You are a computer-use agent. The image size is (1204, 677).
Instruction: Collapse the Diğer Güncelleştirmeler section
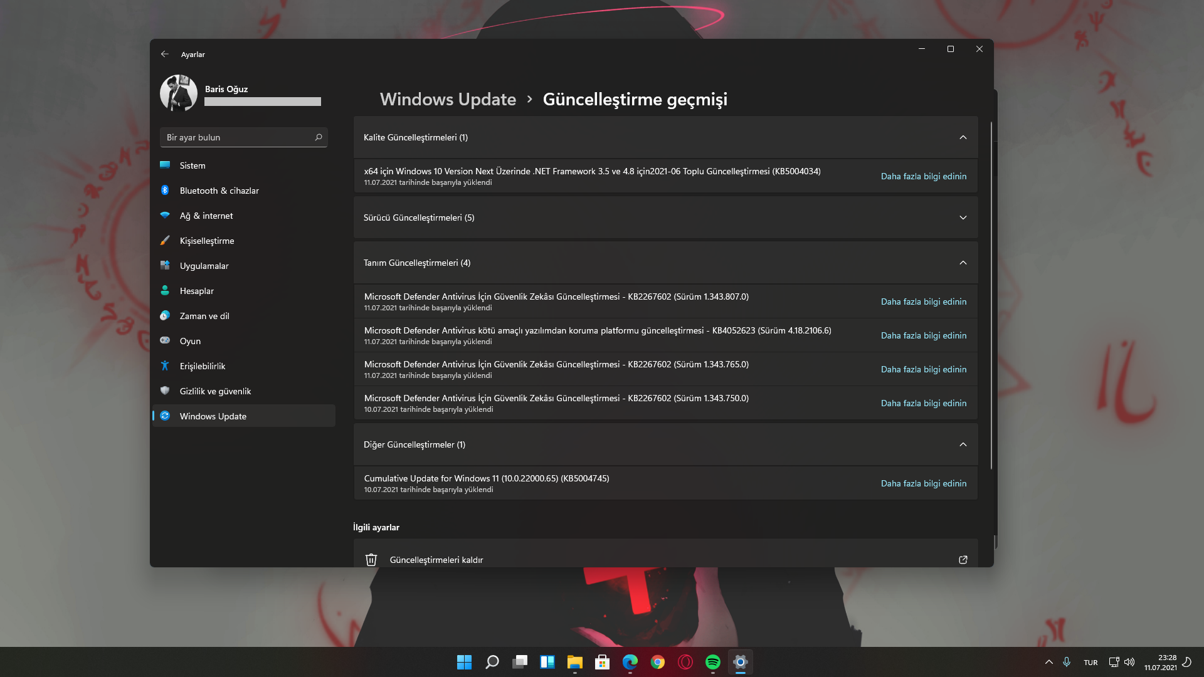963,444
